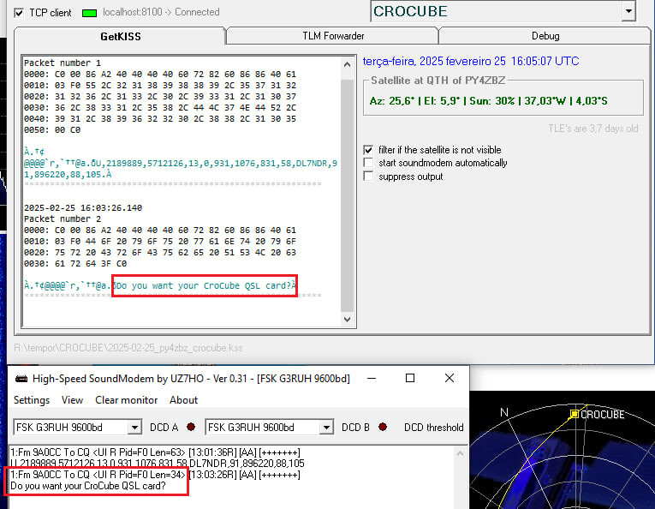Click decoded text Do you want your CroCube QSL card
The width and height of the screenshot is (655, 509).
pos(205,285)
